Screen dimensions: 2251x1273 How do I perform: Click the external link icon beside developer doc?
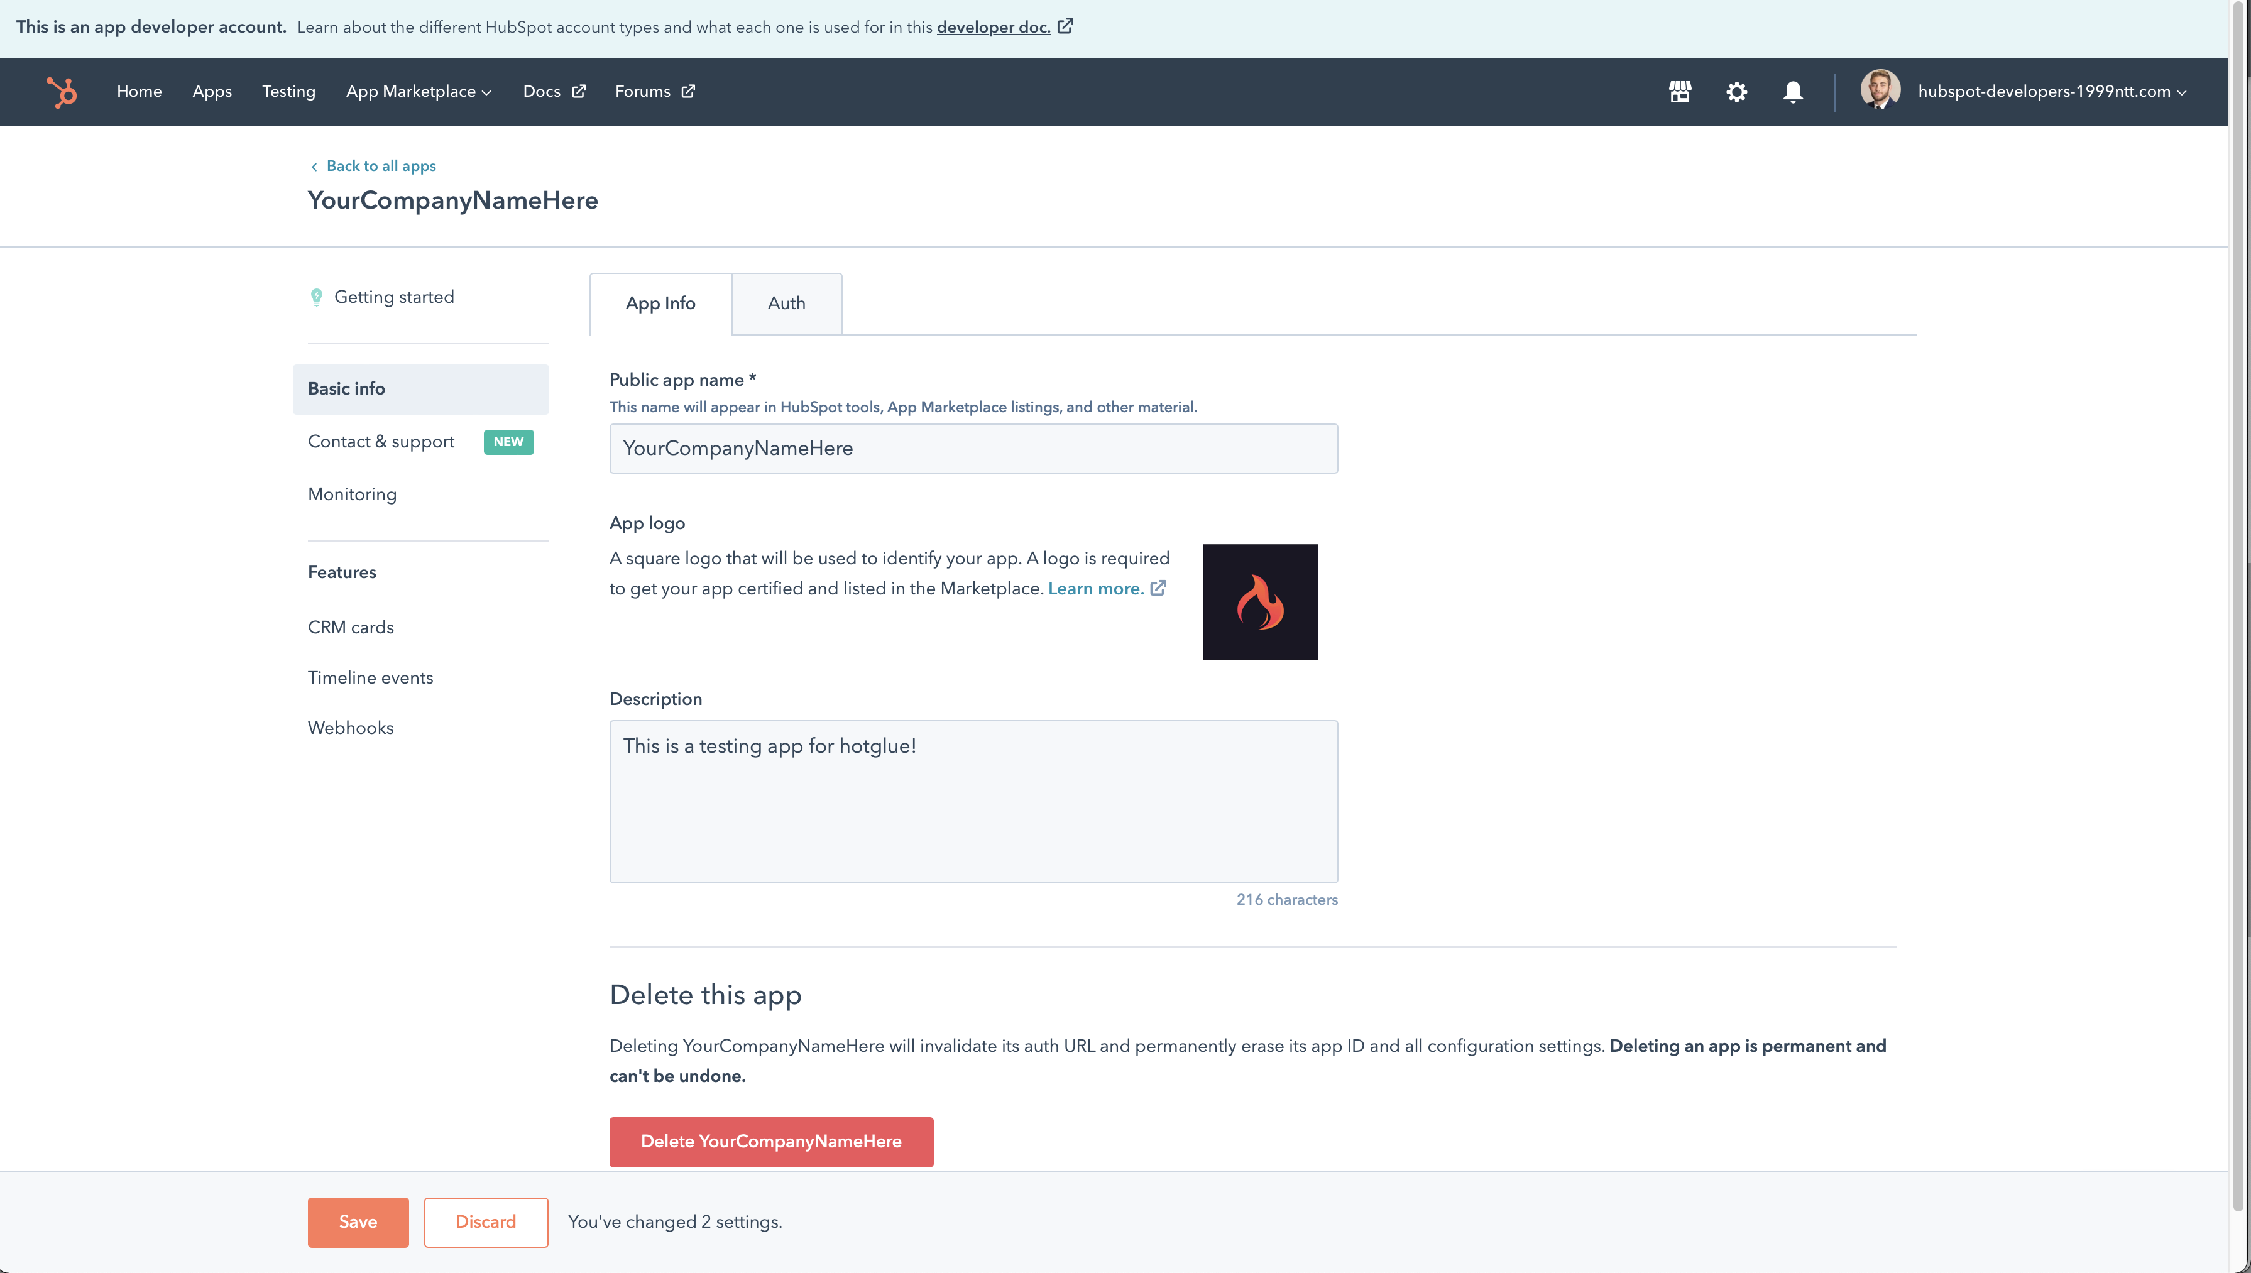click(1066, 26)
